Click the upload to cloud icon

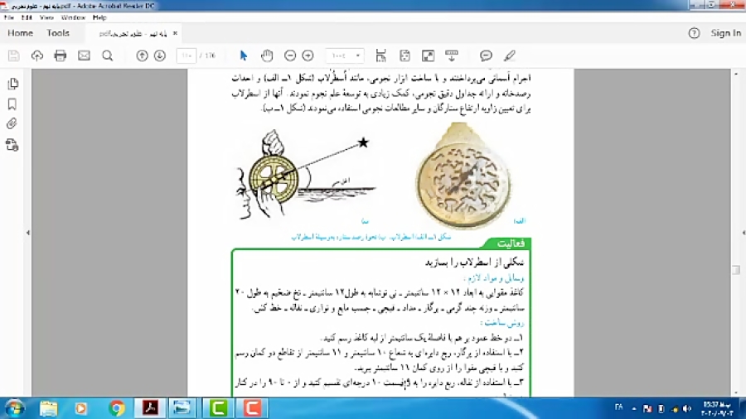tap(37, 55)
